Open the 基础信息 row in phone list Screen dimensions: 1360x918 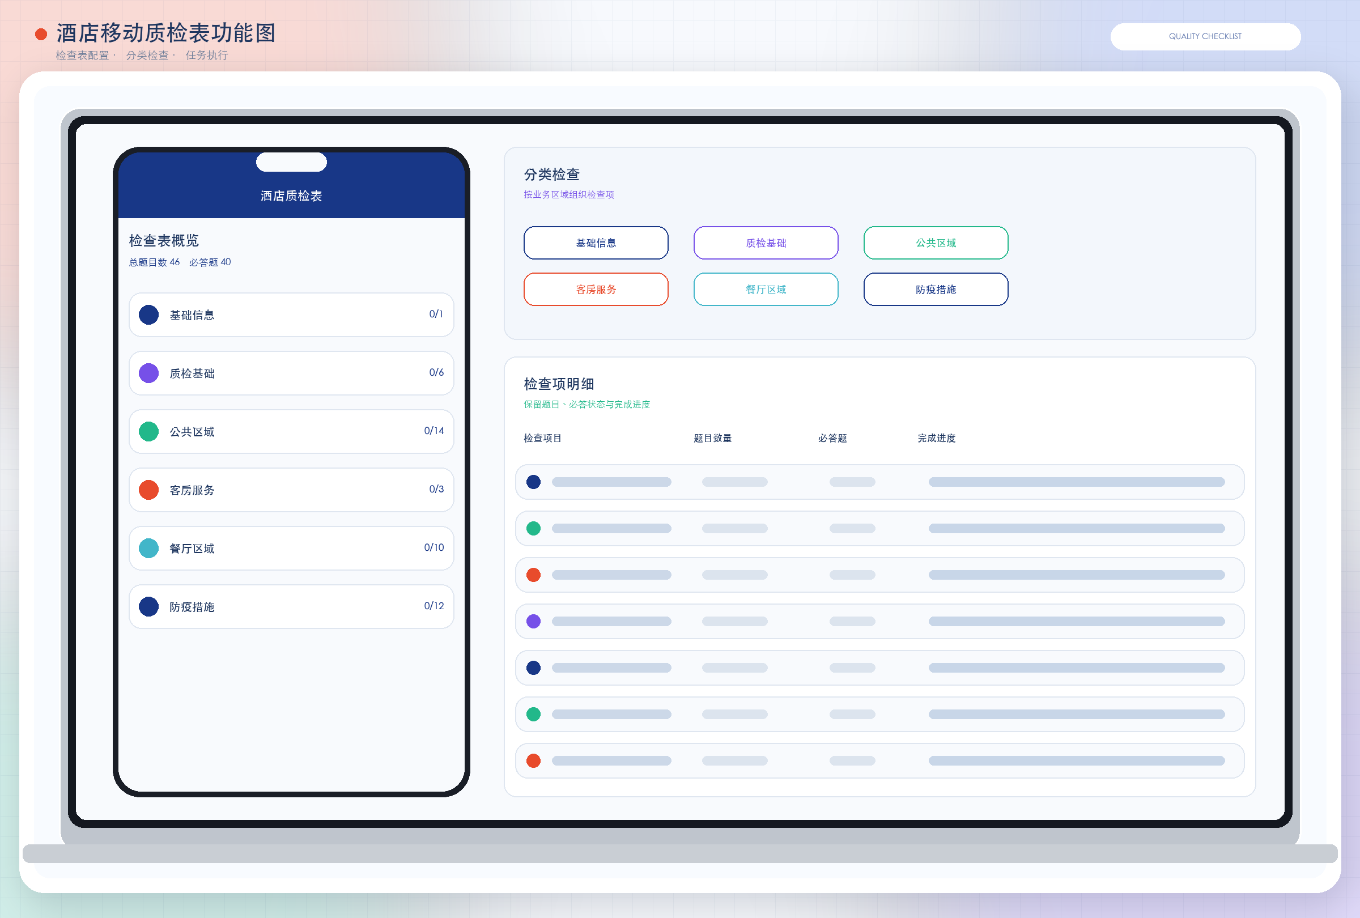(291, 314)
